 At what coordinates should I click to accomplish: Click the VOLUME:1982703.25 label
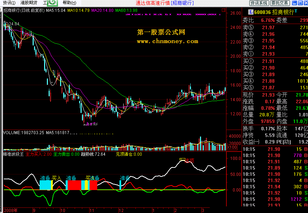[24, 133]
